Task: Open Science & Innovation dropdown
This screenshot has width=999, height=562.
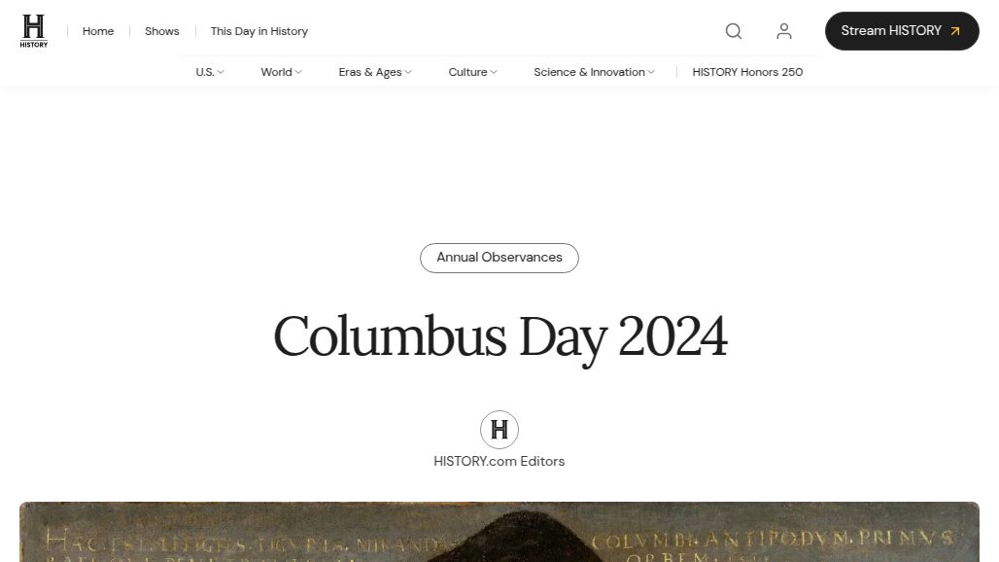Action: (x=594, y=72)
